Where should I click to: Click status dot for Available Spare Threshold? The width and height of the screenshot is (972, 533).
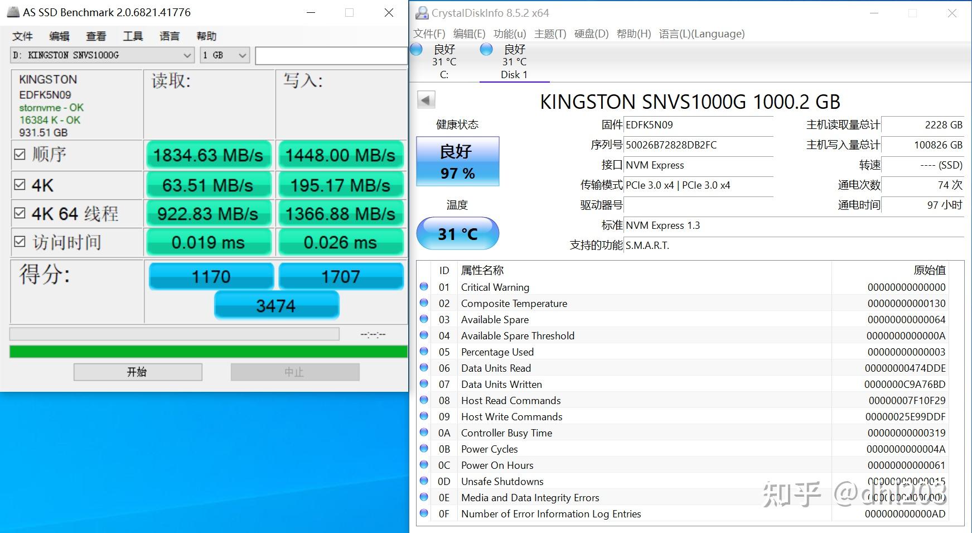pos(424,335)
